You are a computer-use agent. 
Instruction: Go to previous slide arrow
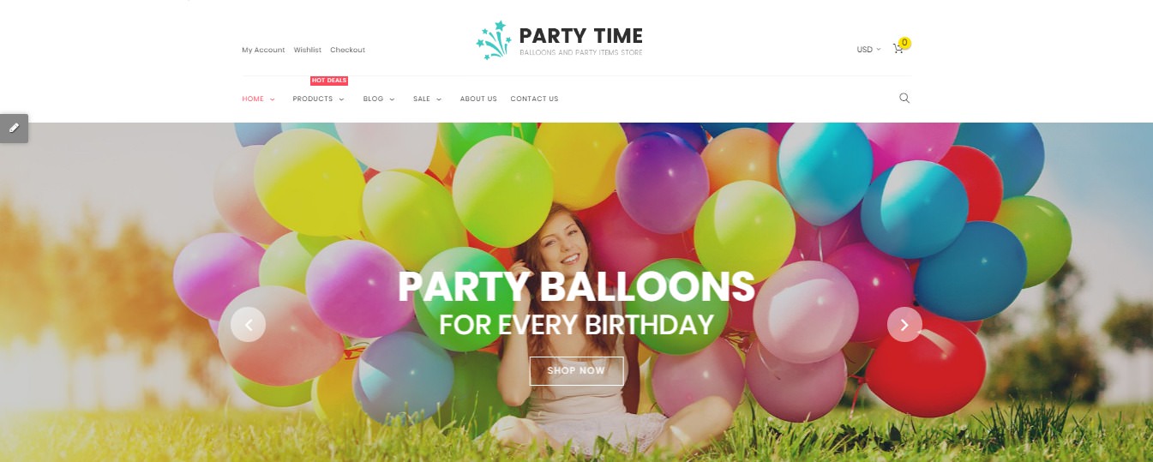248,324
